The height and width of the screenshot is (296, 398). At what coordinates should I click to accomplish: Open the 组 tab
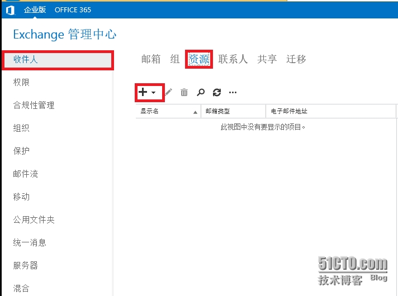point(175,59)
